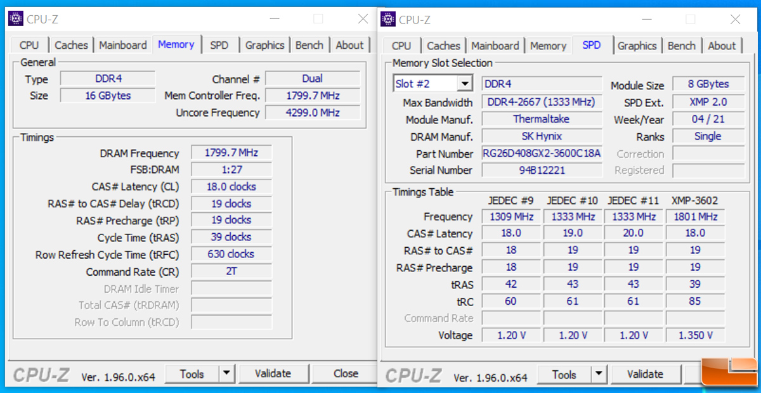761x393 pixels.
Task: Close right CPU-Z window via title bar X
Action: (735, 20)
